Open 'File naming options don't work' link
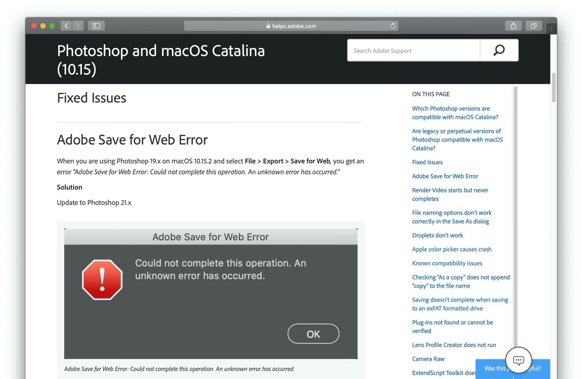582x379 pixels. click(452, 217)
